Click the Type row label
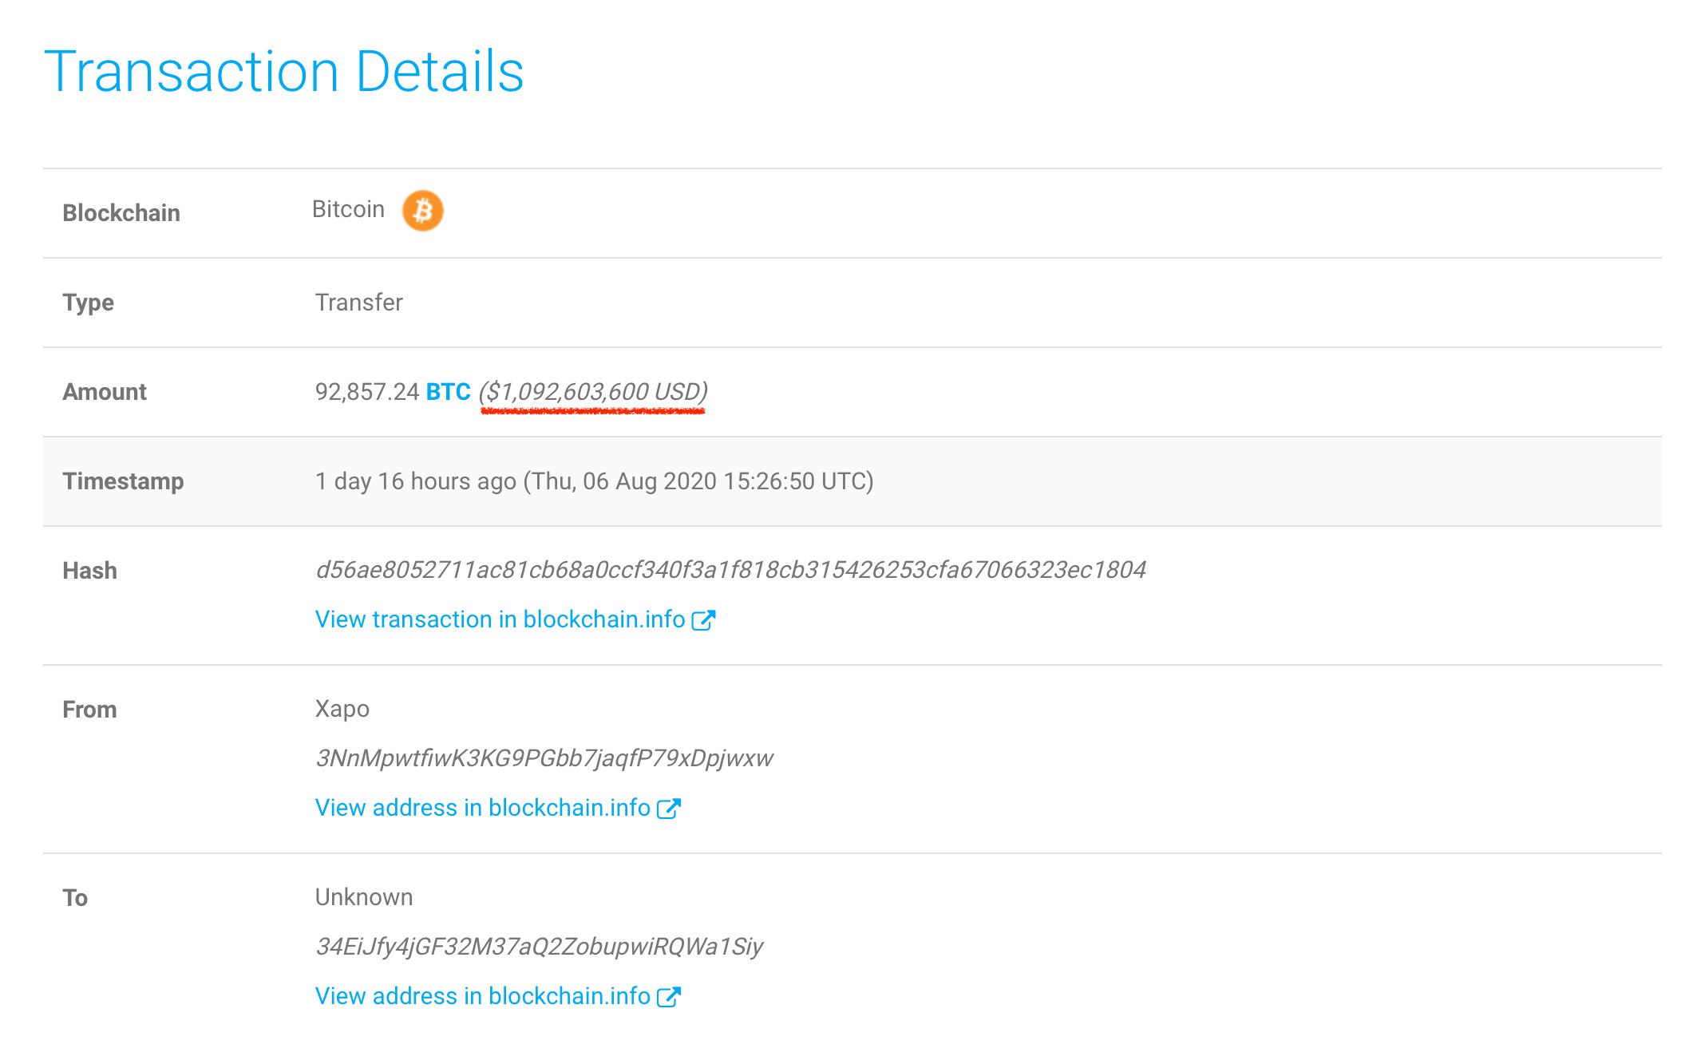This screenshot has height=1060, width=1697. pos(88,303)
